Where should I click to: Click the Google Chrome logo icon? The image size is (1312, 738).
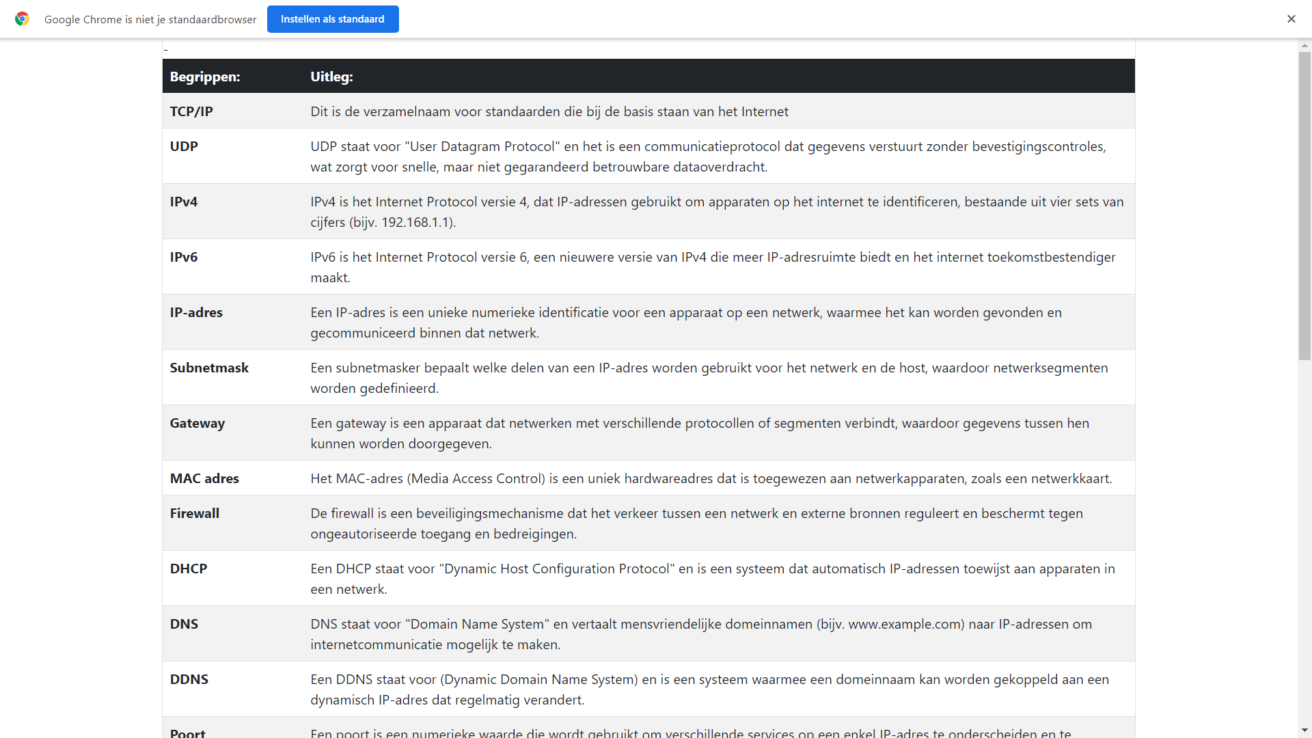[22, 19]
